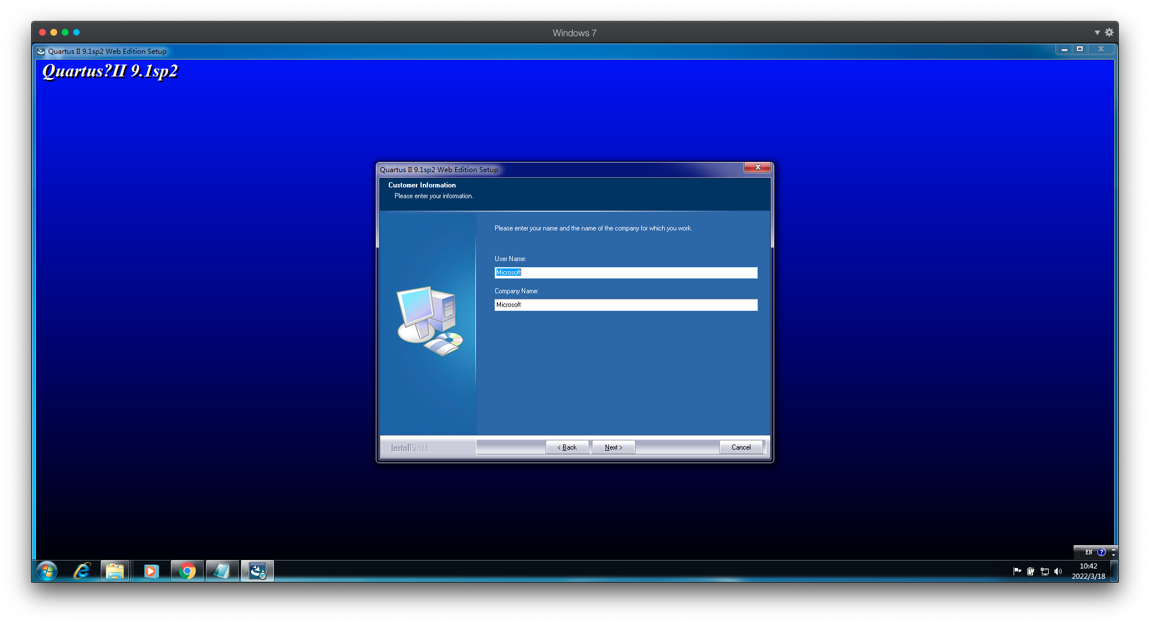
Task: Click the Company Name input field
Action: coord(626,304)
